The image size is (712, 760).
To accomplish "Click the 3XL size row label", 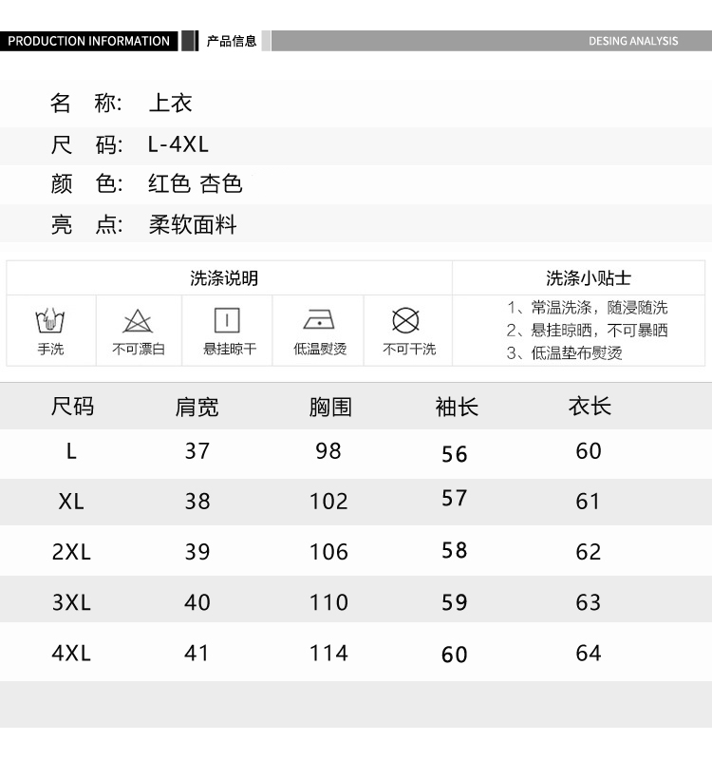I will click(x=71, y=602).
